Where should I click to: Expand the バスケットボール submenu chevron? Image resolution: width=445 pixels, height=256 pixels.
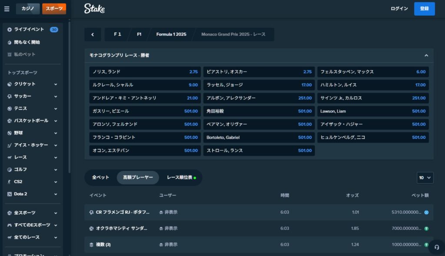(x=56, y=121)
